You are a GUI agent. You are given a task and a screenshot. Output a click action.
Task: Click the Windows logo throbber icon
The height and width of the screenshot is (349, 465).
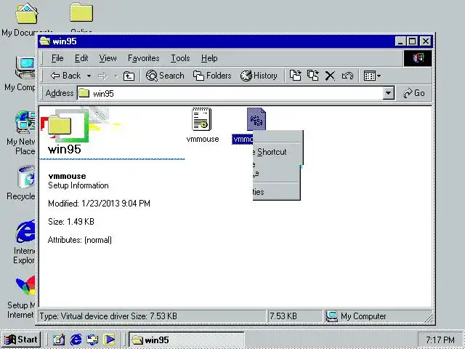point(418,58)
